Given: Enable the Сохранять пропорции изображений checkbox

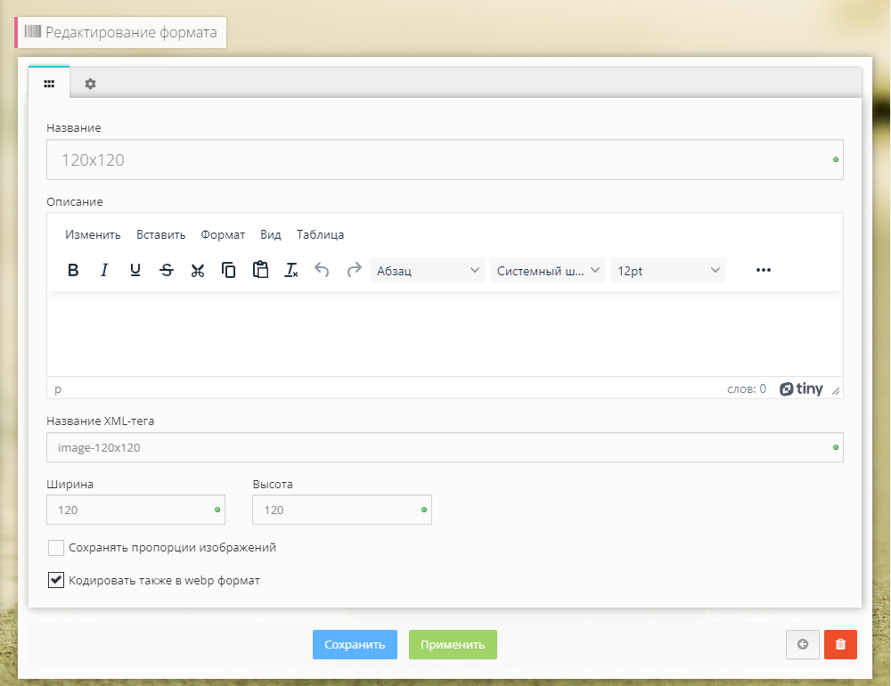Looking at the screenshot, I should 56,548.
